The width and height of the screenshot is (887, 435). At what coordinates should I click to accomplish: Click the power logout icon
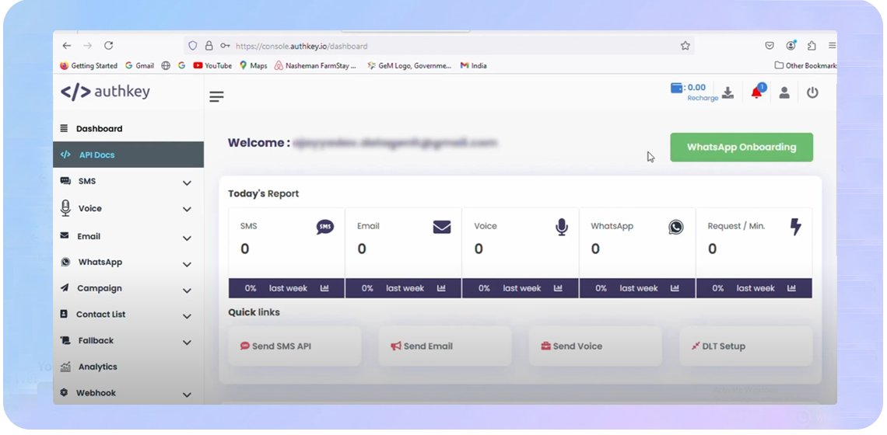(812, 92)
